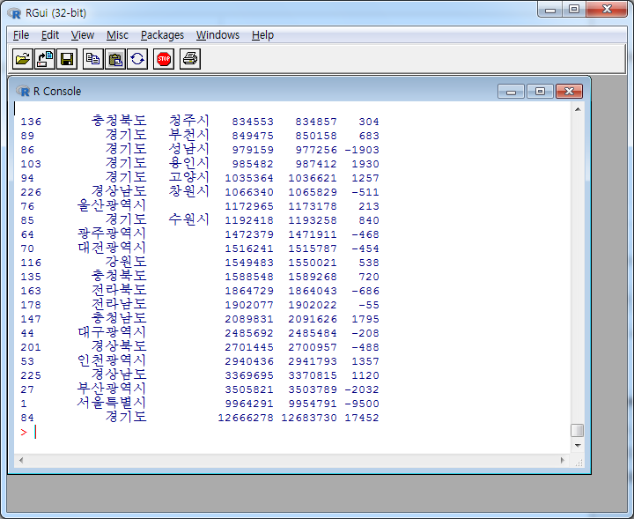Click the difference value 17452

tap(362, 418)
